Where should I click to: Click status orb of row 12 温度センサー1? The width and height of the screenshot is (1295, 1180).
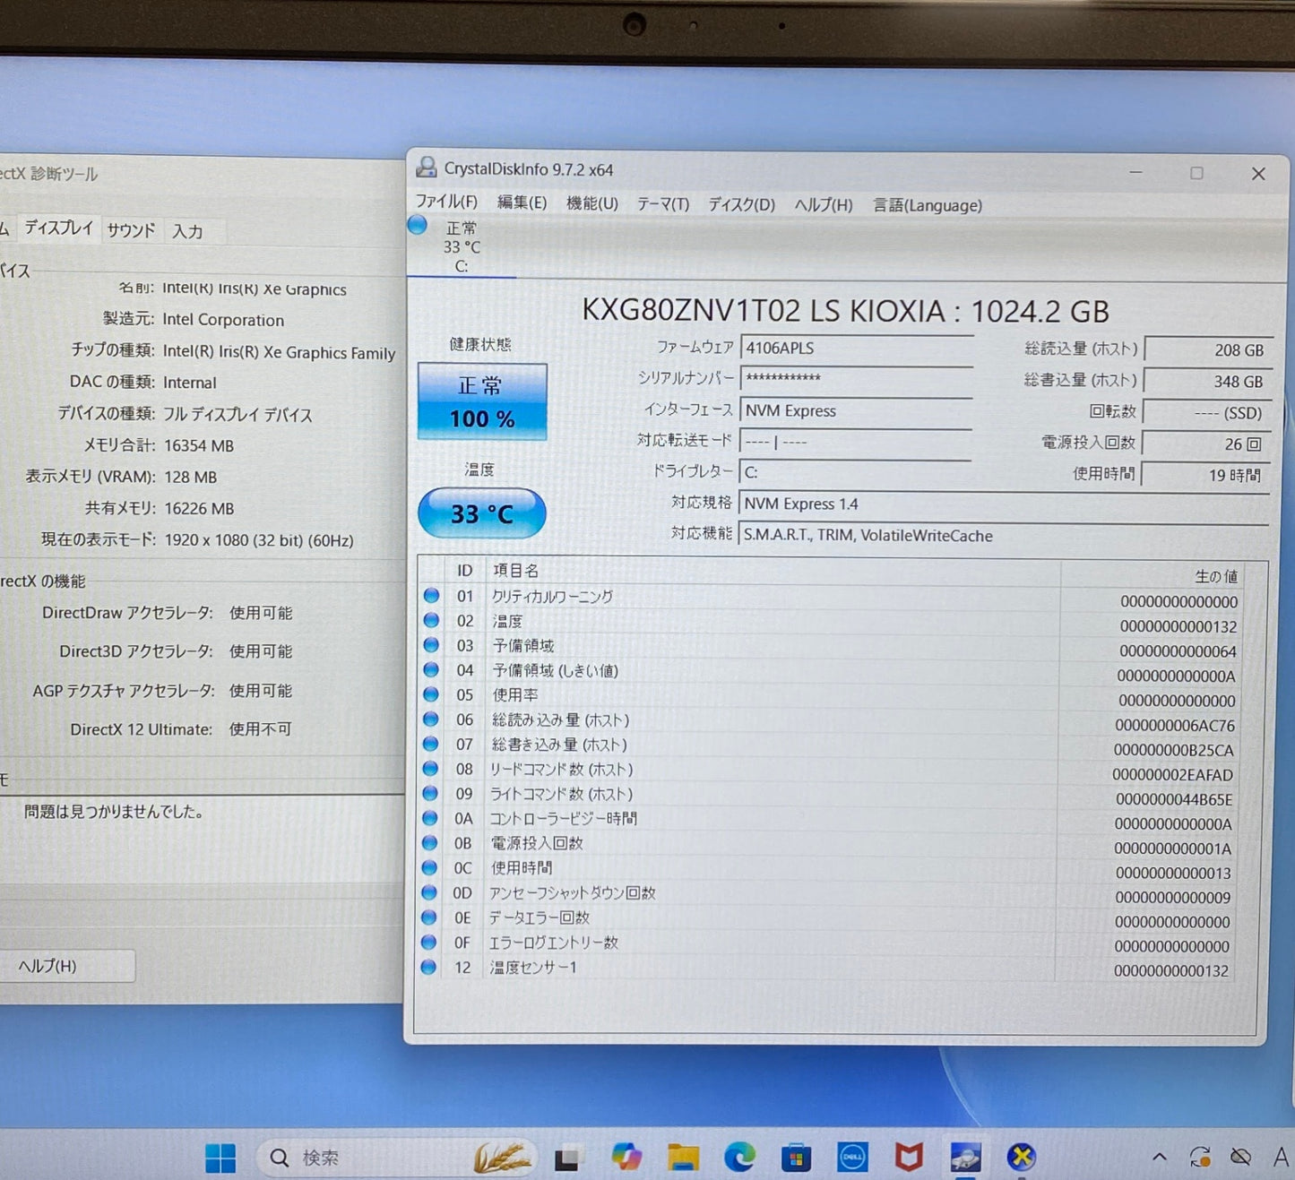(429, 967)
